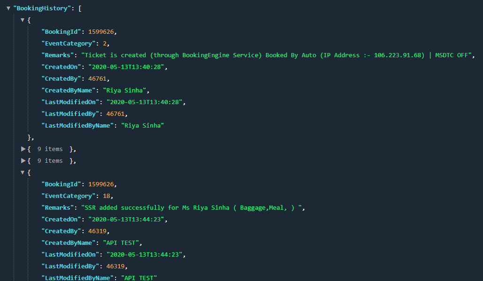The width and height of the screenshot is (483, 281).
Task: Click CreatedOn value "2020-05-13T13:44:23"
Action: point(127,220)
